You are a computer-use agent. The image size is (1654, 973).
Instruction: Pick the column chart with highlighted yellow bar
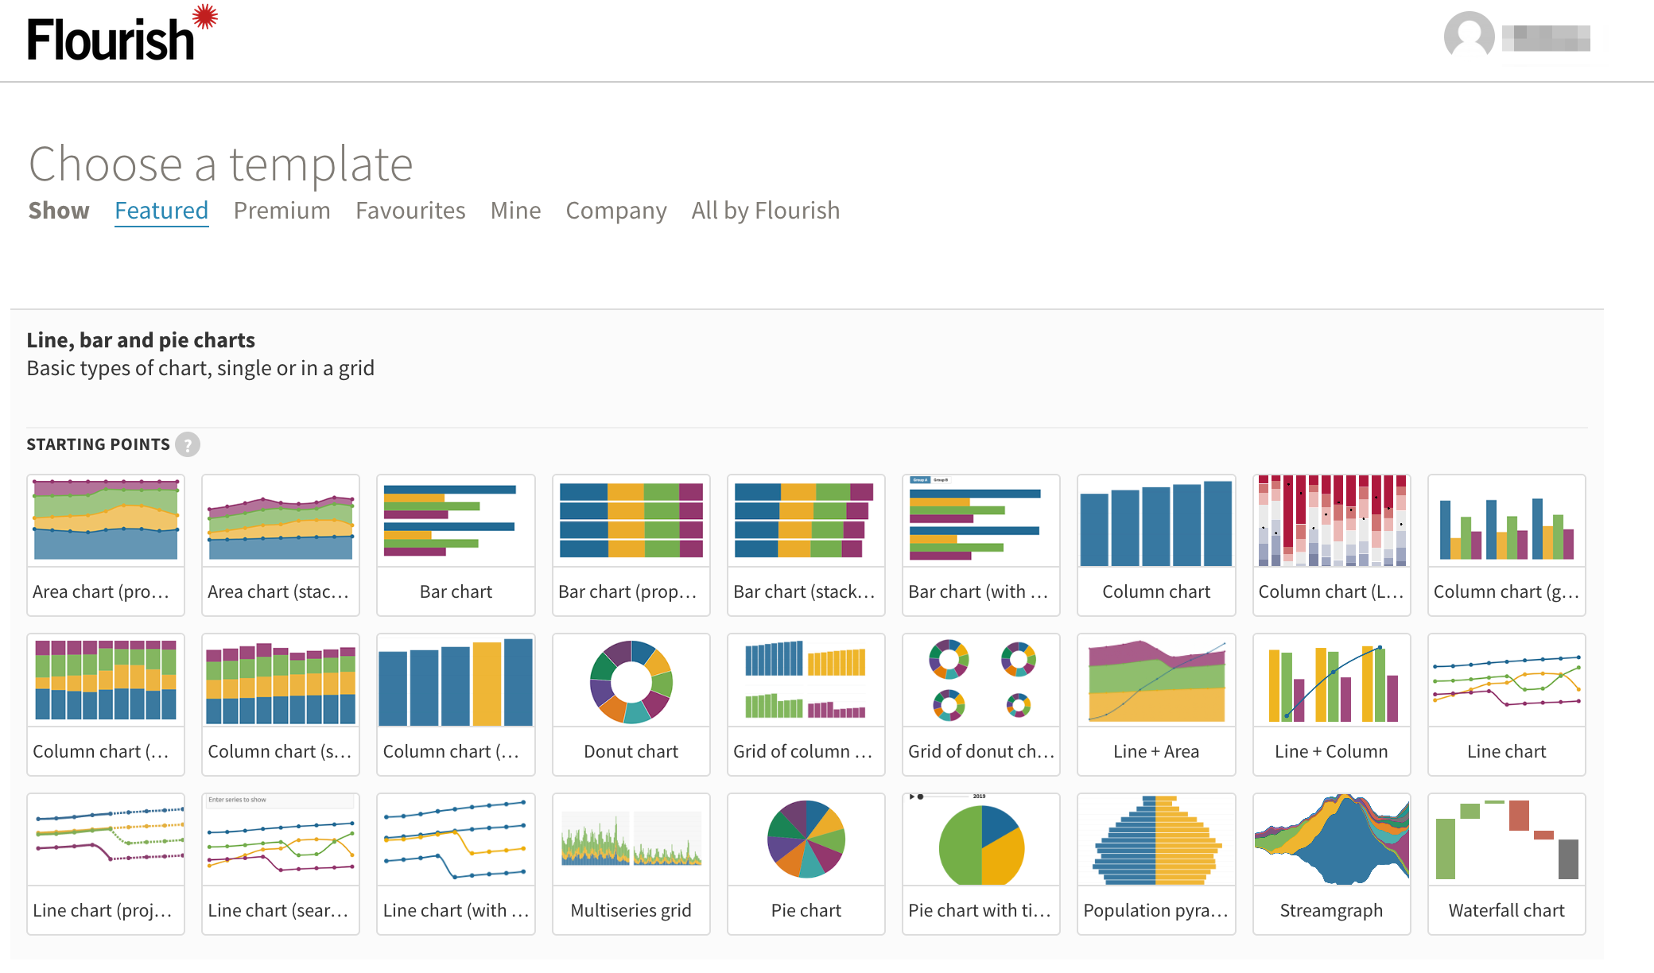pos(456,704)
